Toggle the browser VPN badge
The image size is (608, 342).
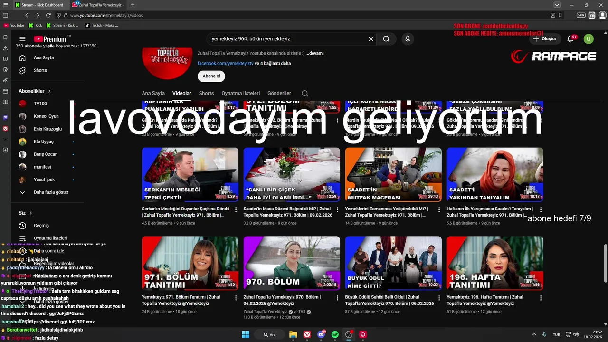(x=581, y=15)
